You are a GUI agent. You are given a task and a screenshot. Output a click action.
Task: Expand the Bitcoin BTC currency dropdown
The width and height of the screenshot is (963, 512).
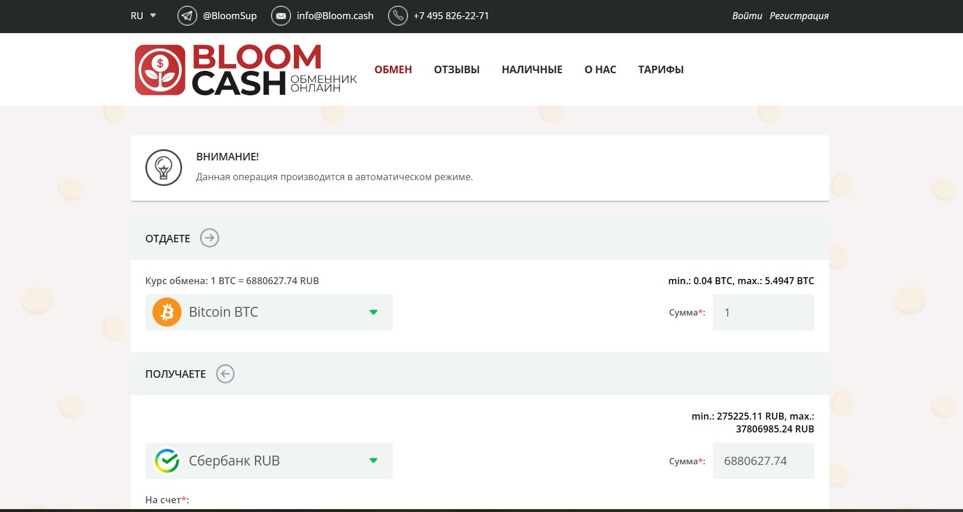coord(269,312)
